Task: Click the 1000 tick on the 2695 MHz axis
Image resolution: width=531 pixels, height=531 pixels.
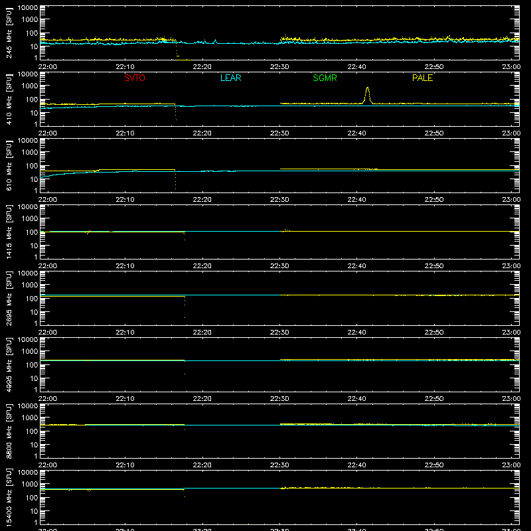Action: [30, 285]
